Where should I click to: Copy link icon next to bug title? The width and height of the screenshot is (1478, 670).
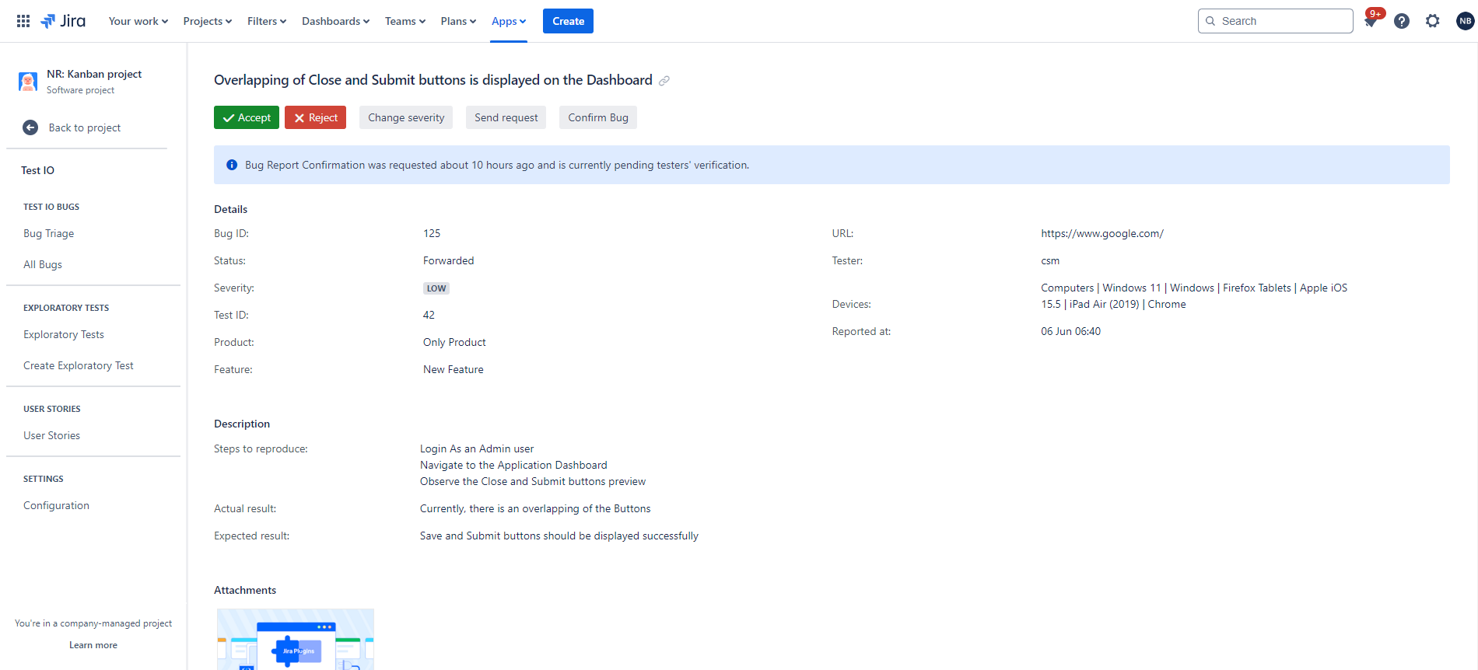pos(664,81)
